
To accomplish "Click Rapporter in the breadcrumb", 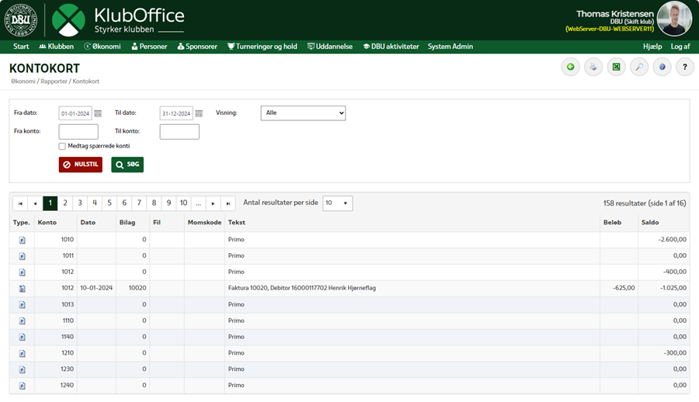I will tap(54, 81).
